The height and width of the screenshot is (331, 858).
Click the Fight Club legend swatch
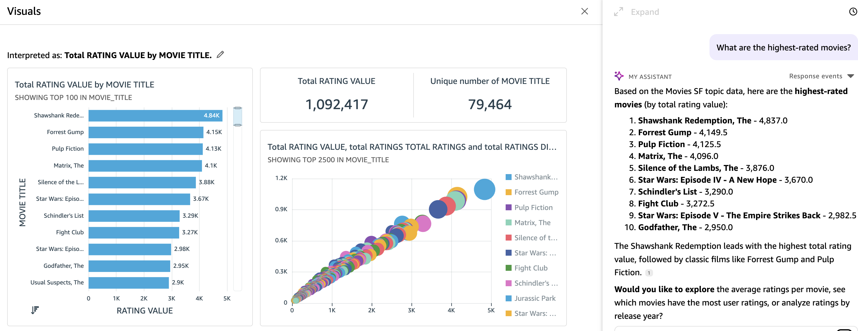coord(508,268)
